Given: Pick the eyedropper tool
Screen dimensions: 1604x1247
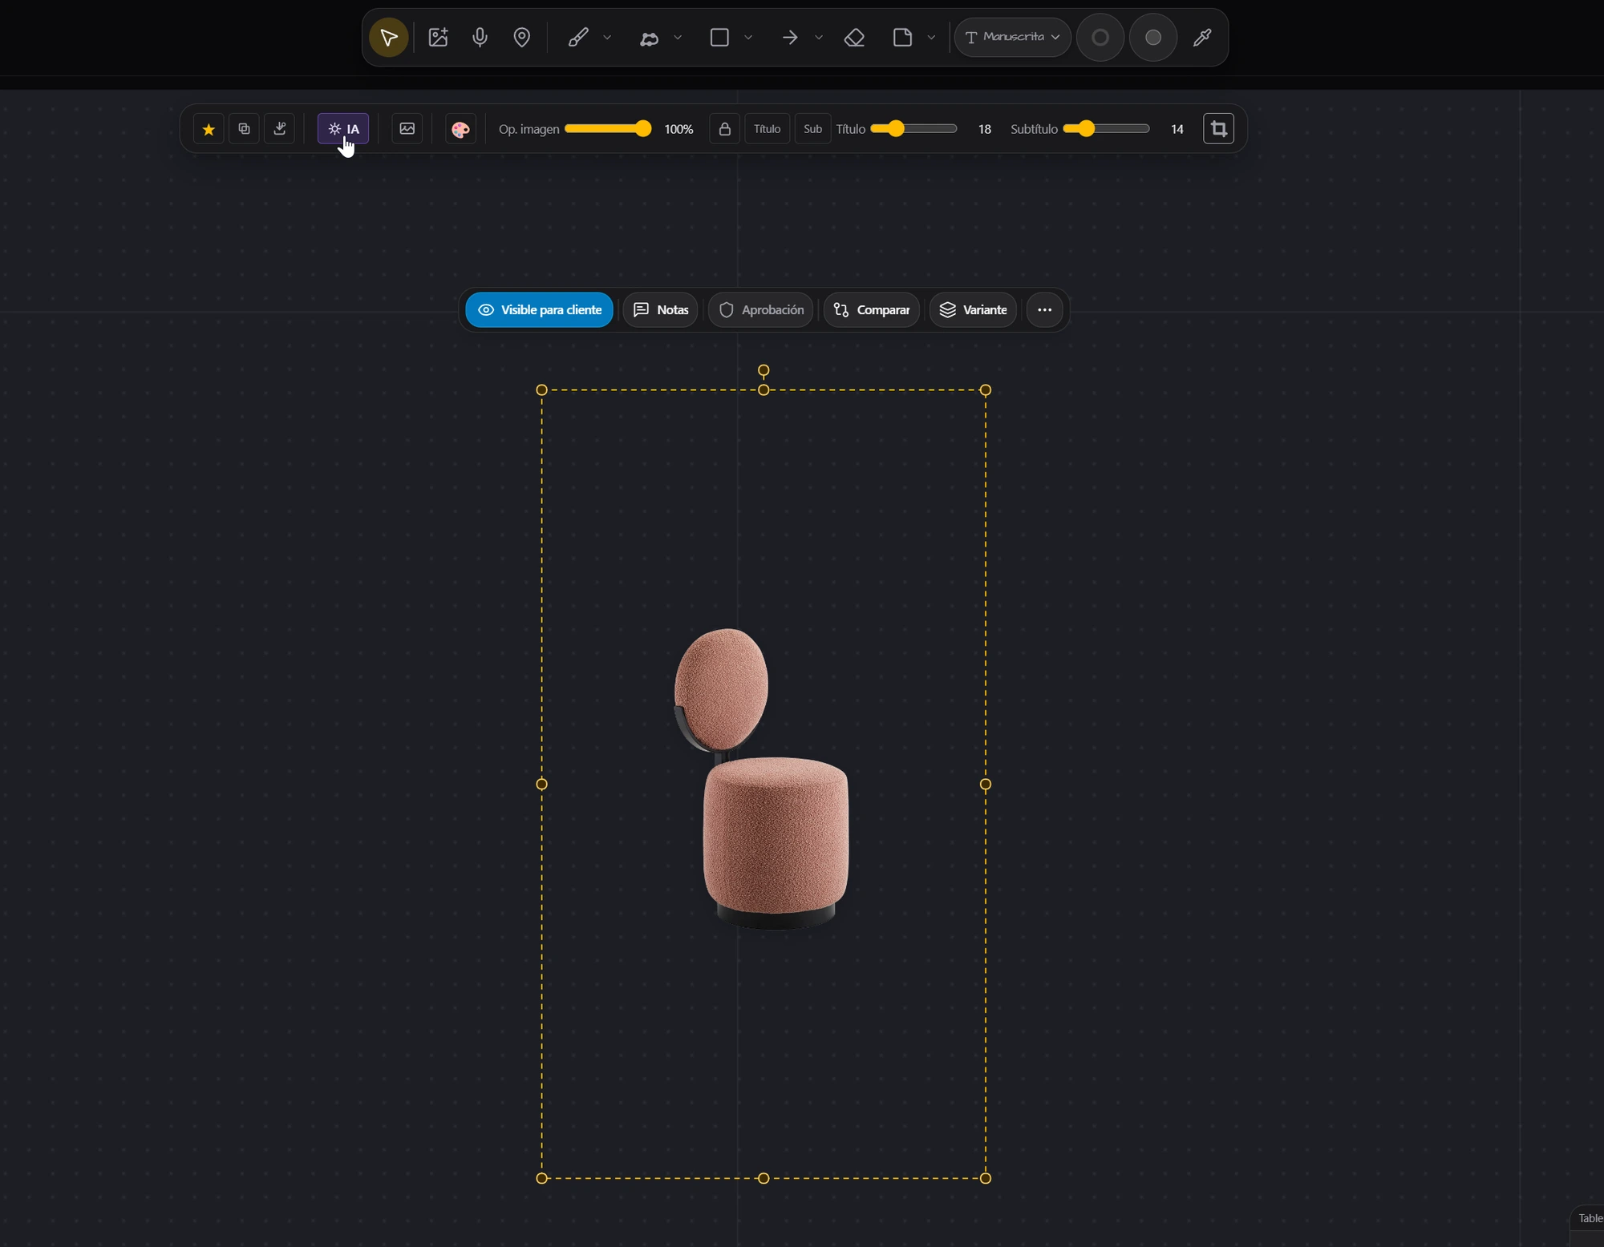Looking at the screenshot, I should [x=1202, y=38].
